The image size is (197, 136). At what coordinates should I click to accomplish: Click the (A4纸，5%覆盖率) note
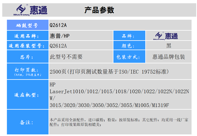tap(28, 75)
